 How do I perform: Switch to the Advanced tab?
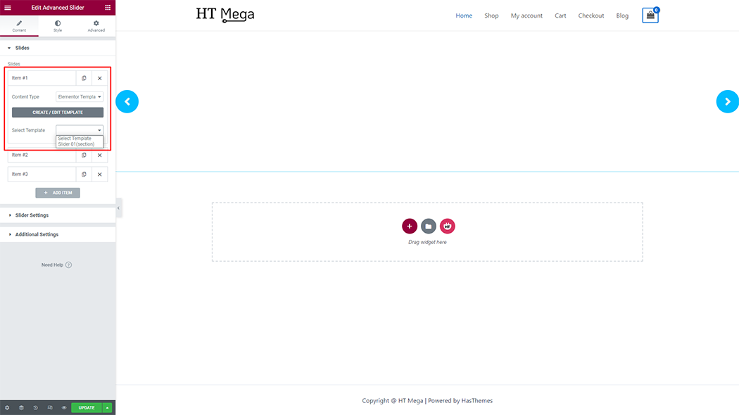coord(96,26)
